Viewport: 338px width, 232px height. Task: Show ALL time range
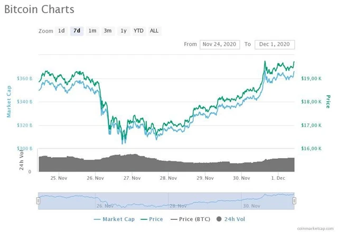click(x=154, y=31)
